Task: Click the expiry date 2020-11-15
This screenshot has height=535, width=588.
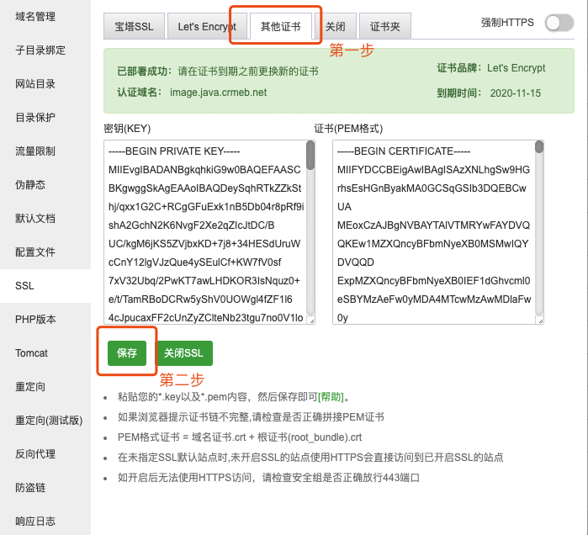Action: pyautogui.click(x=516, y=93)
